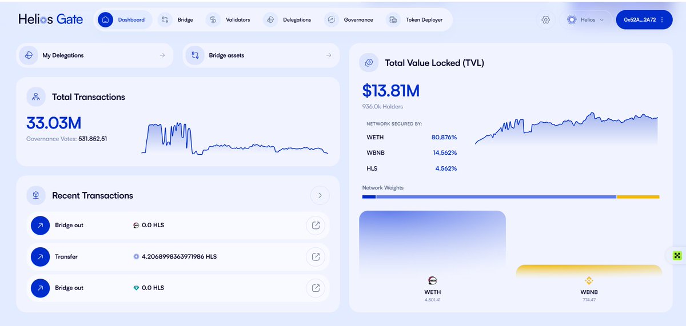Screen dimensions: 686x326
Task: Click the dark blue network weight segment
Action: (x=369, y=197)
